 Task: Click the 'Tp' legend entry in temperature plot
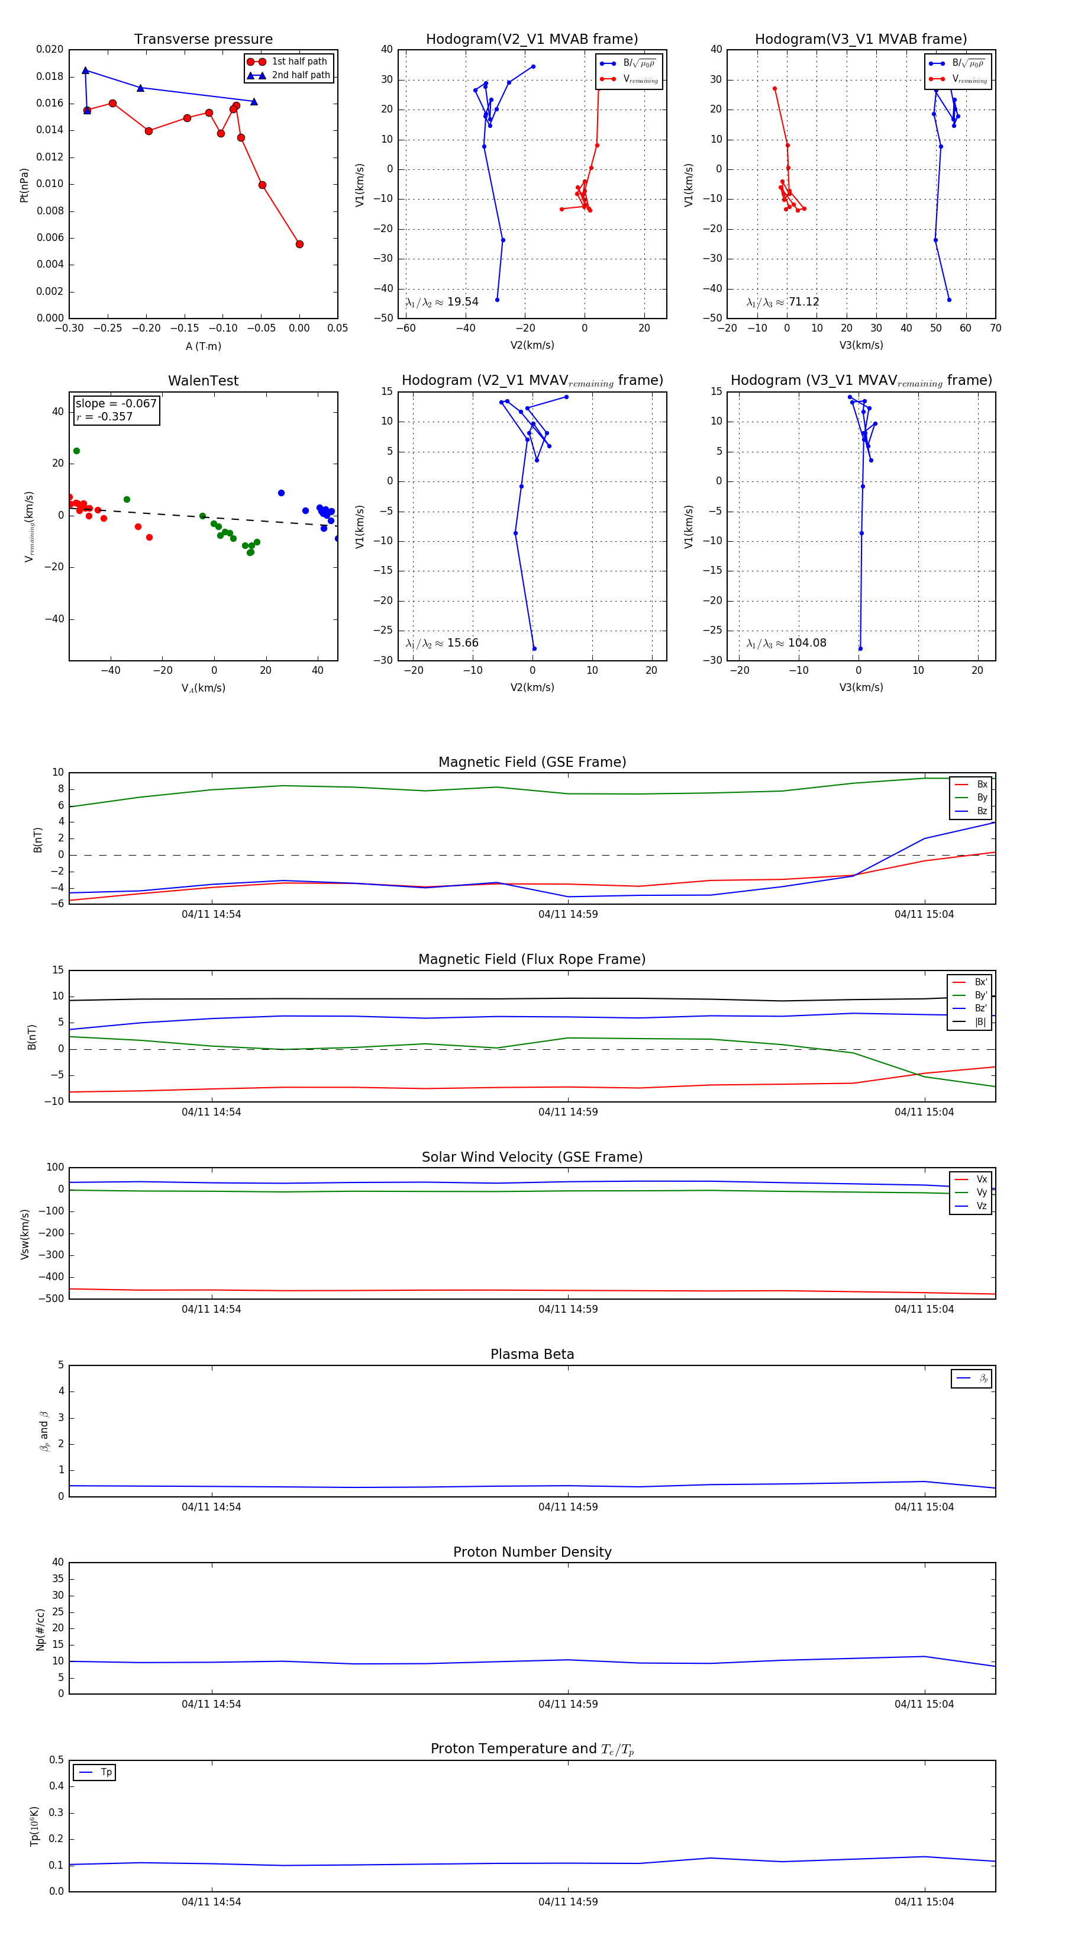[x=95, y=1773]
